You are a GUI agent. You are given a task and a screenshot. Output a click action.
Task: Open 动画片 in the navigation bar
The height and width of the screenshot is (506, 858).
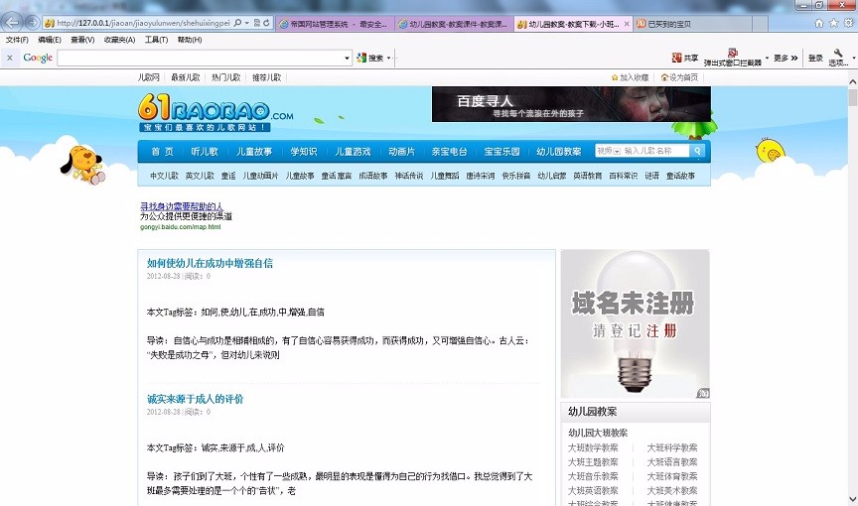coord(401,152)
